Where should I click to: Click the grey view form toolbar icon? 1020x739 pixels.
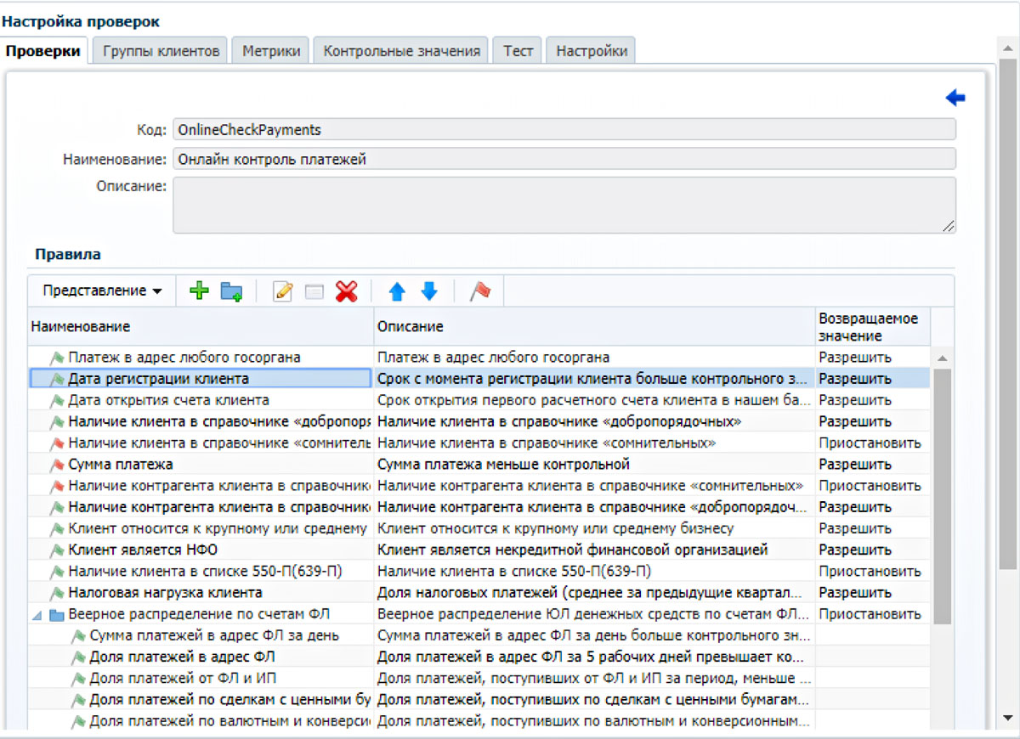pos(314,291)
